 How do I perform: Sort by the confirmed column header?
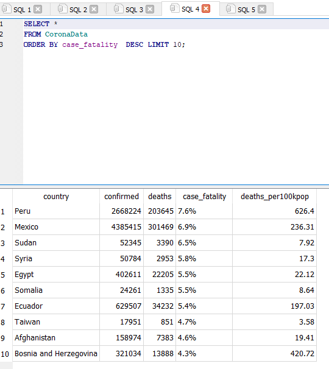pos(121,196)
